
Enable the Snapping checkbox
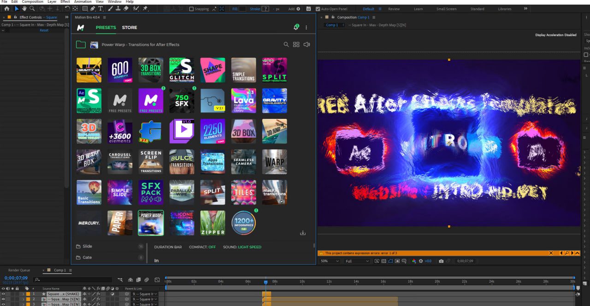click(192, 9)
